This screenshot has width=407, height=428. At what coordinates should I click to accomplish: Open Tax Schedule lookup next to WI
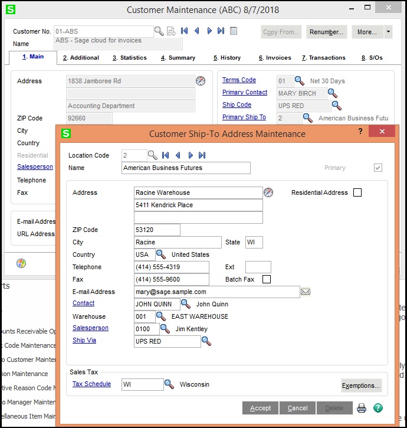(169, 384)
